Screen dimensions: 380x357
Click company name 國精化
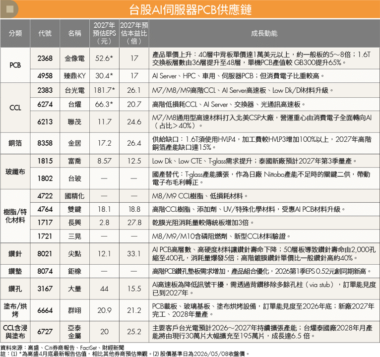point(74,196)
